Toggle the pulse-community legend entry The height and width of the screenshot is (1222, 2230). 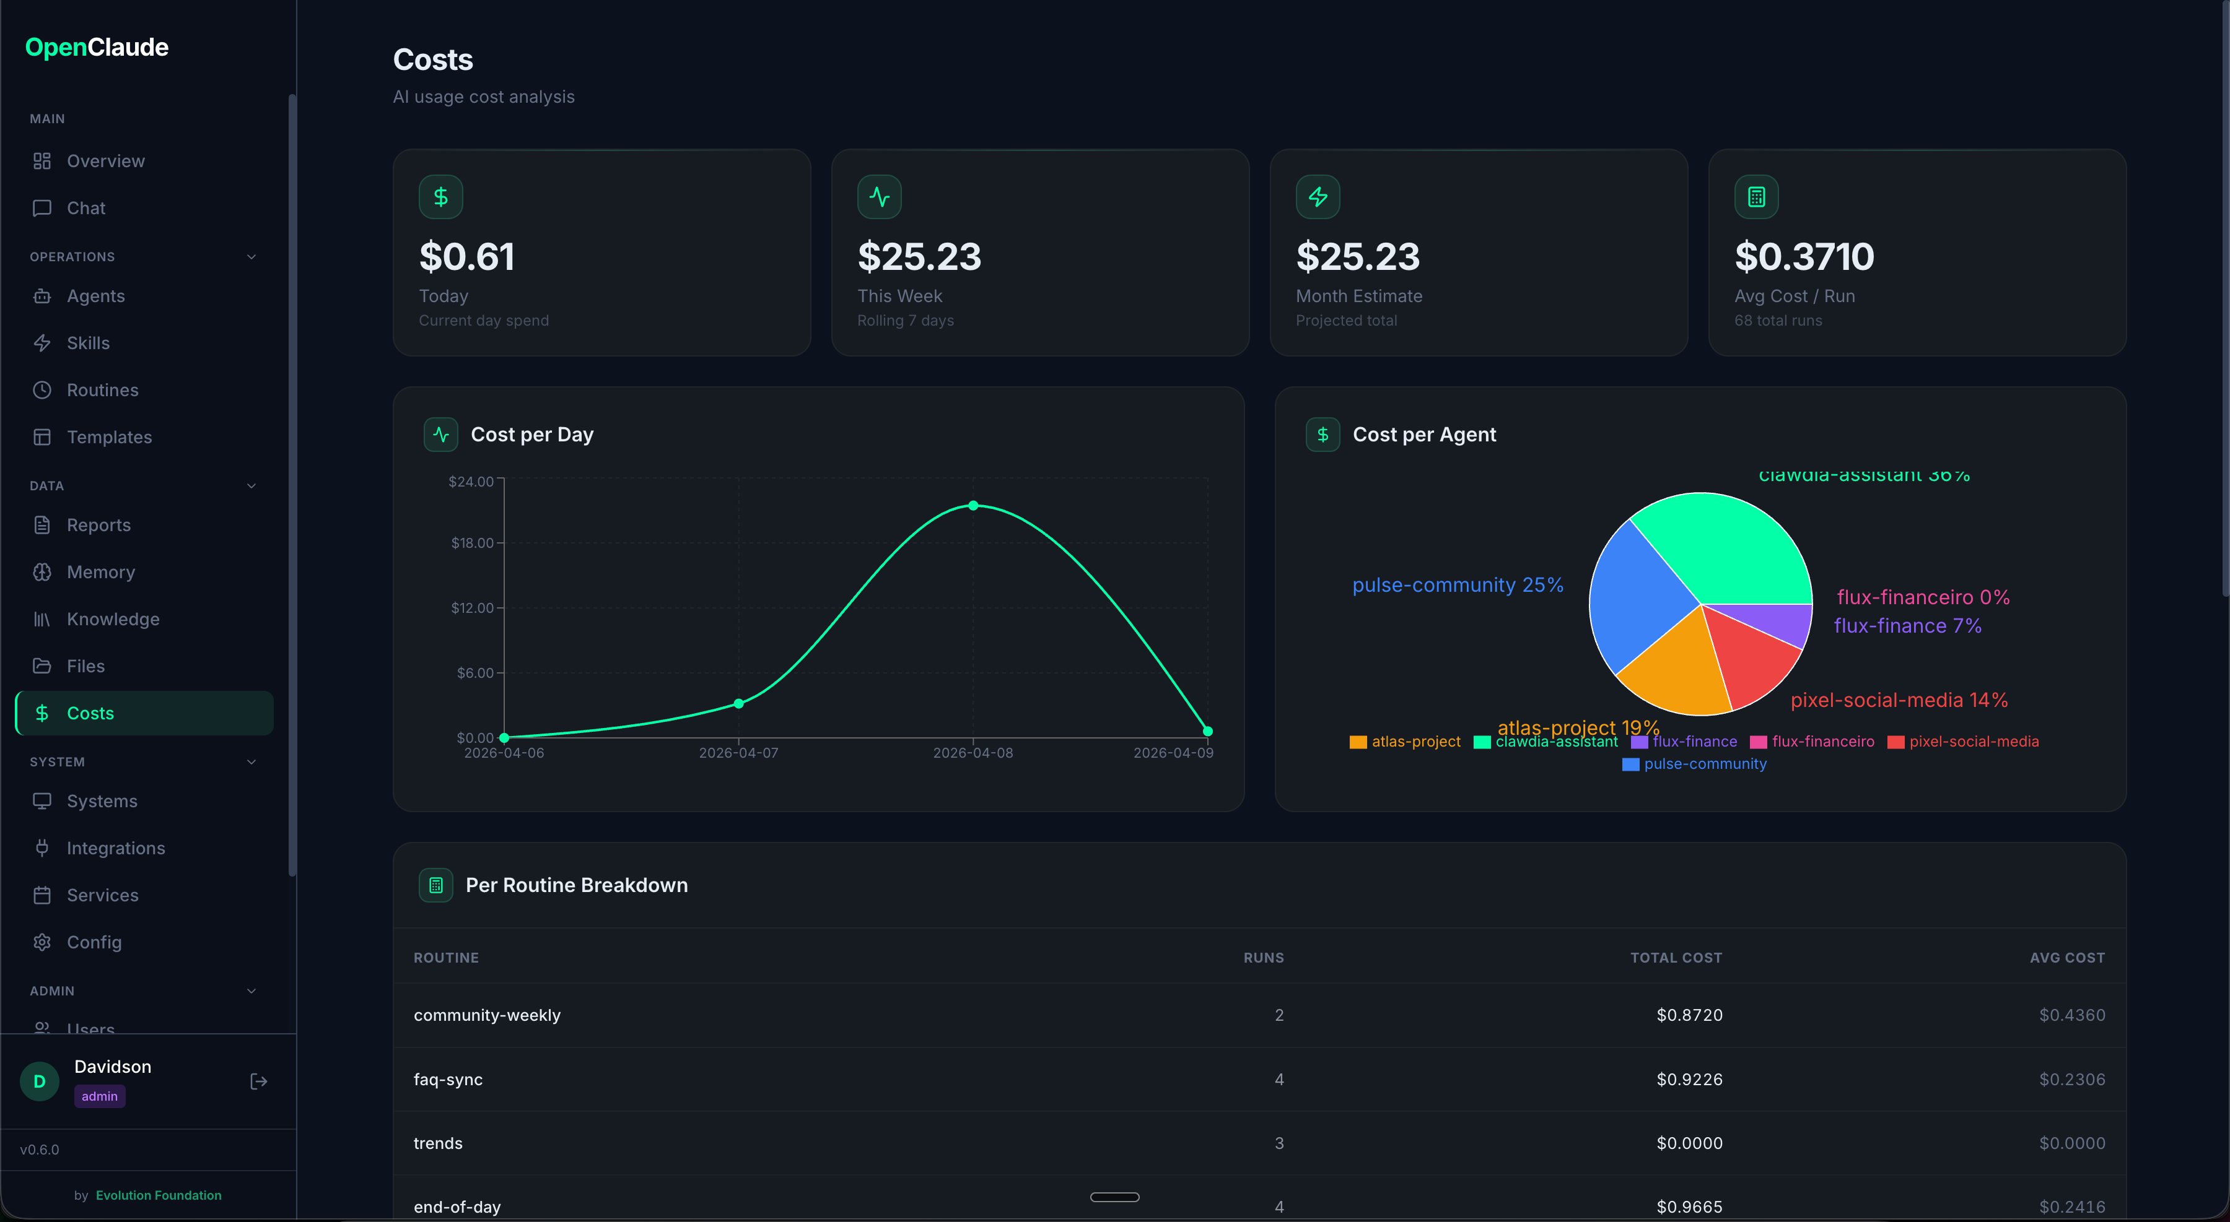pyautogui.click(x=1694, y=765)
